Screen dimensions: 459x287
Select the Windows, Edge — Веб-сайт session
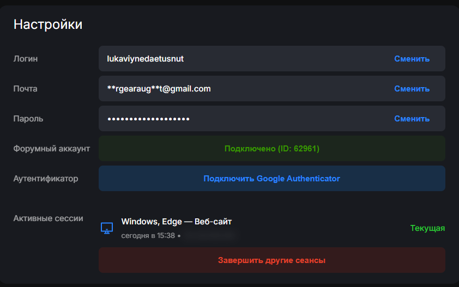pos(176,222)
